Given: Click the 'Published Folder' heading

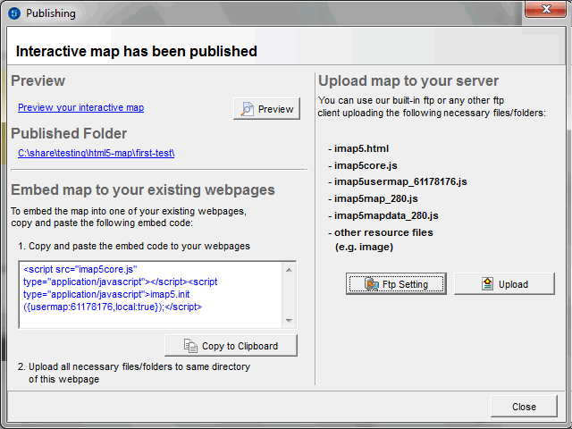Looking at the screenshot, I should (69, 133).
